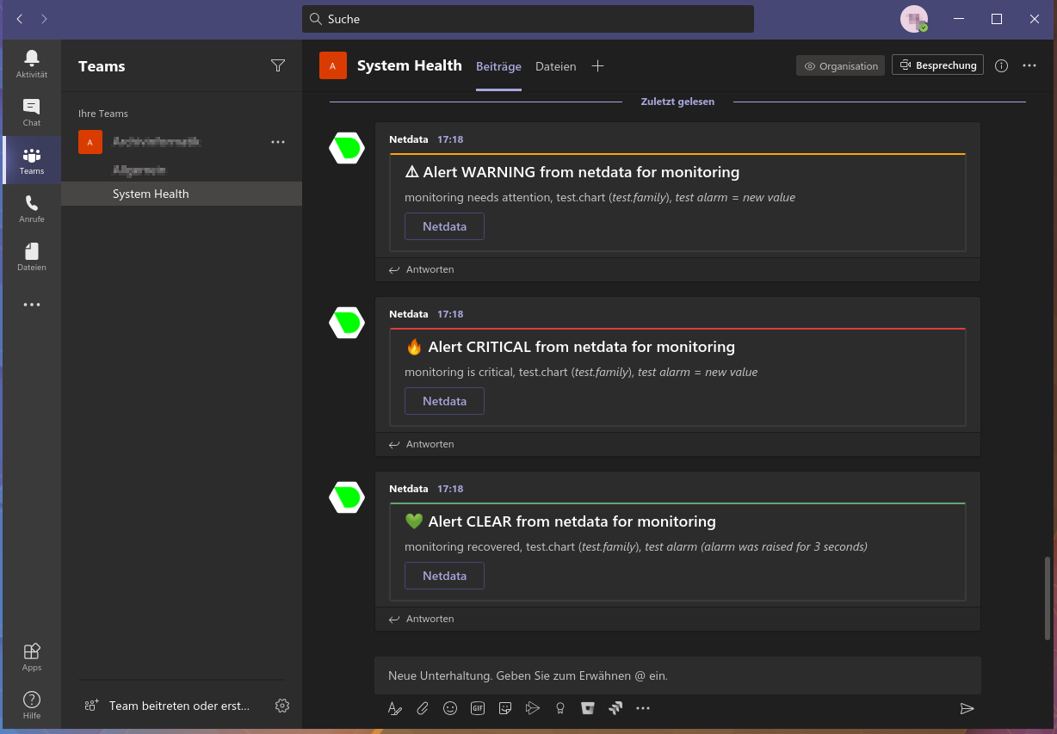This screenshot has height=734, width=1057.
Task: Click the conversation scrollbar thumb
Action: [1048, 598]
